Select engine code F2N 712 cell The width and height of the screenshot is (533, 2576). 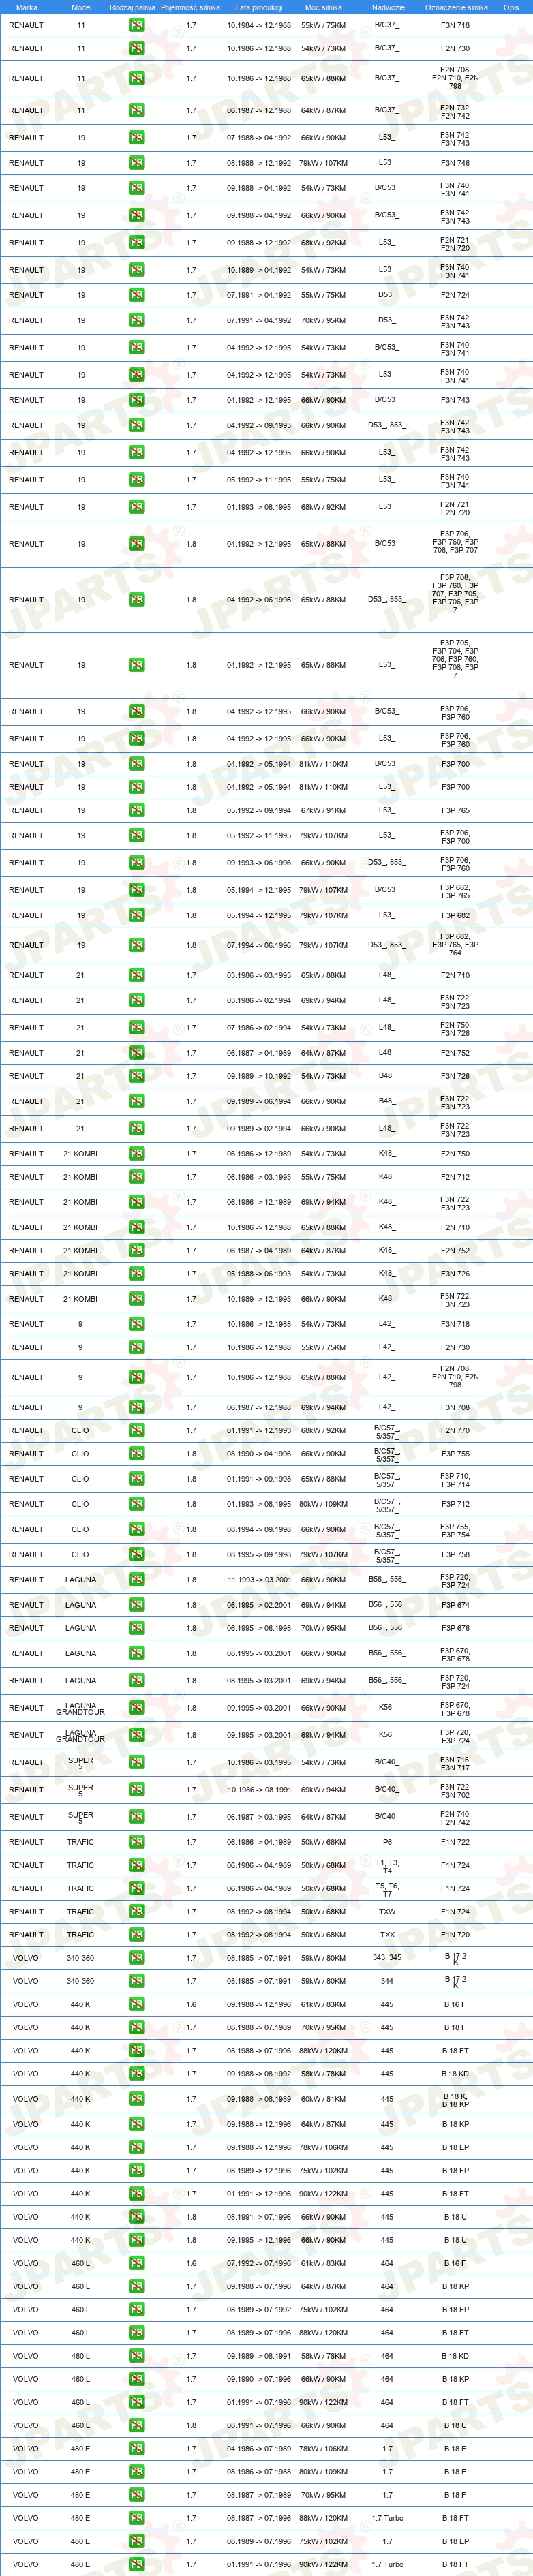click(455, 1177)
